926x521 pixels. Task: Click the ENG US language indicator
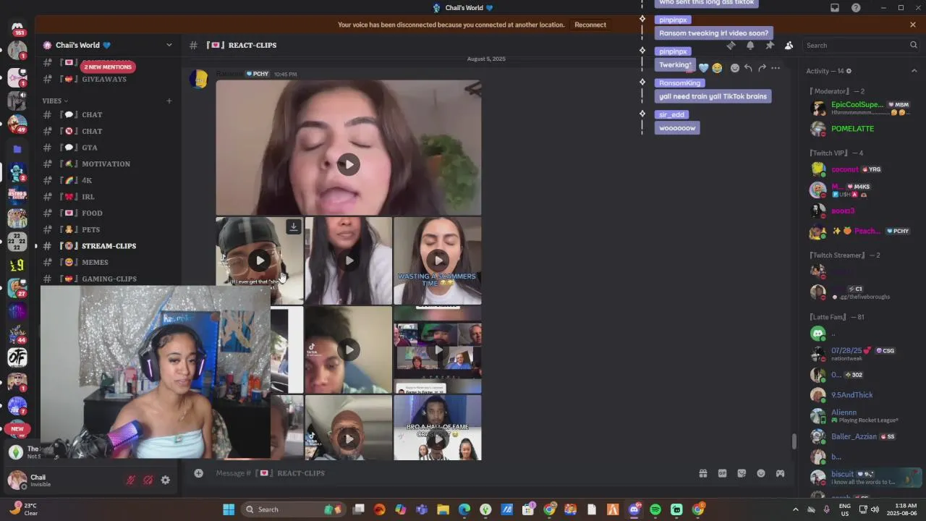844,509
